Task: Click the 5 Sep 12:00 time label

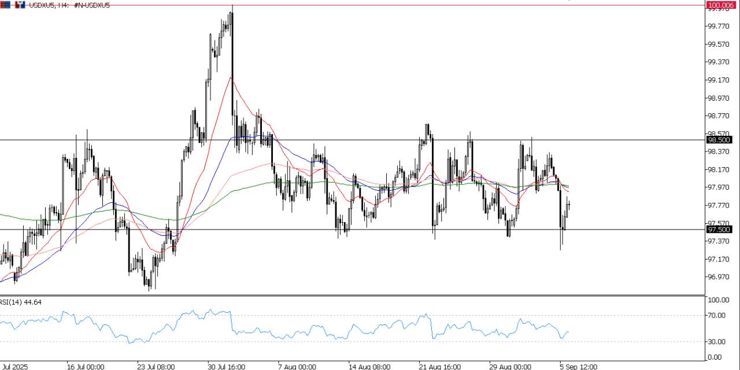Action: click(x=579, y=367)
